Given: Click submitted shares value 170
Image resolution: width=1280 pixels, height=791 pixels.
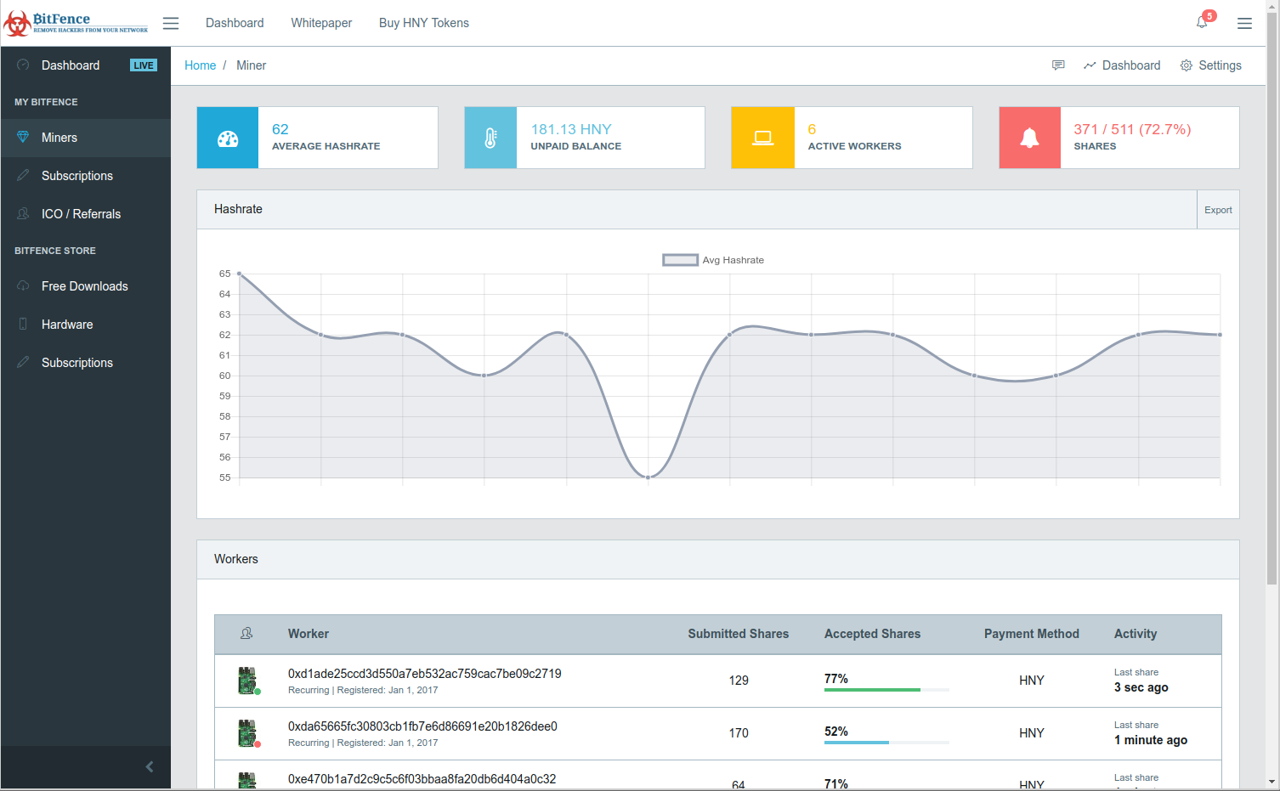Looking at the screenshot, I should (x=739, y=733).
